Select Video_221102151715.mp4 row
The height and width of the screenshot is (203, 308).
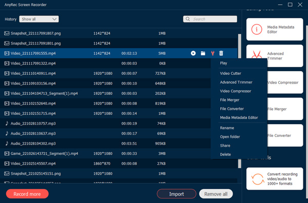click(105, 113)
